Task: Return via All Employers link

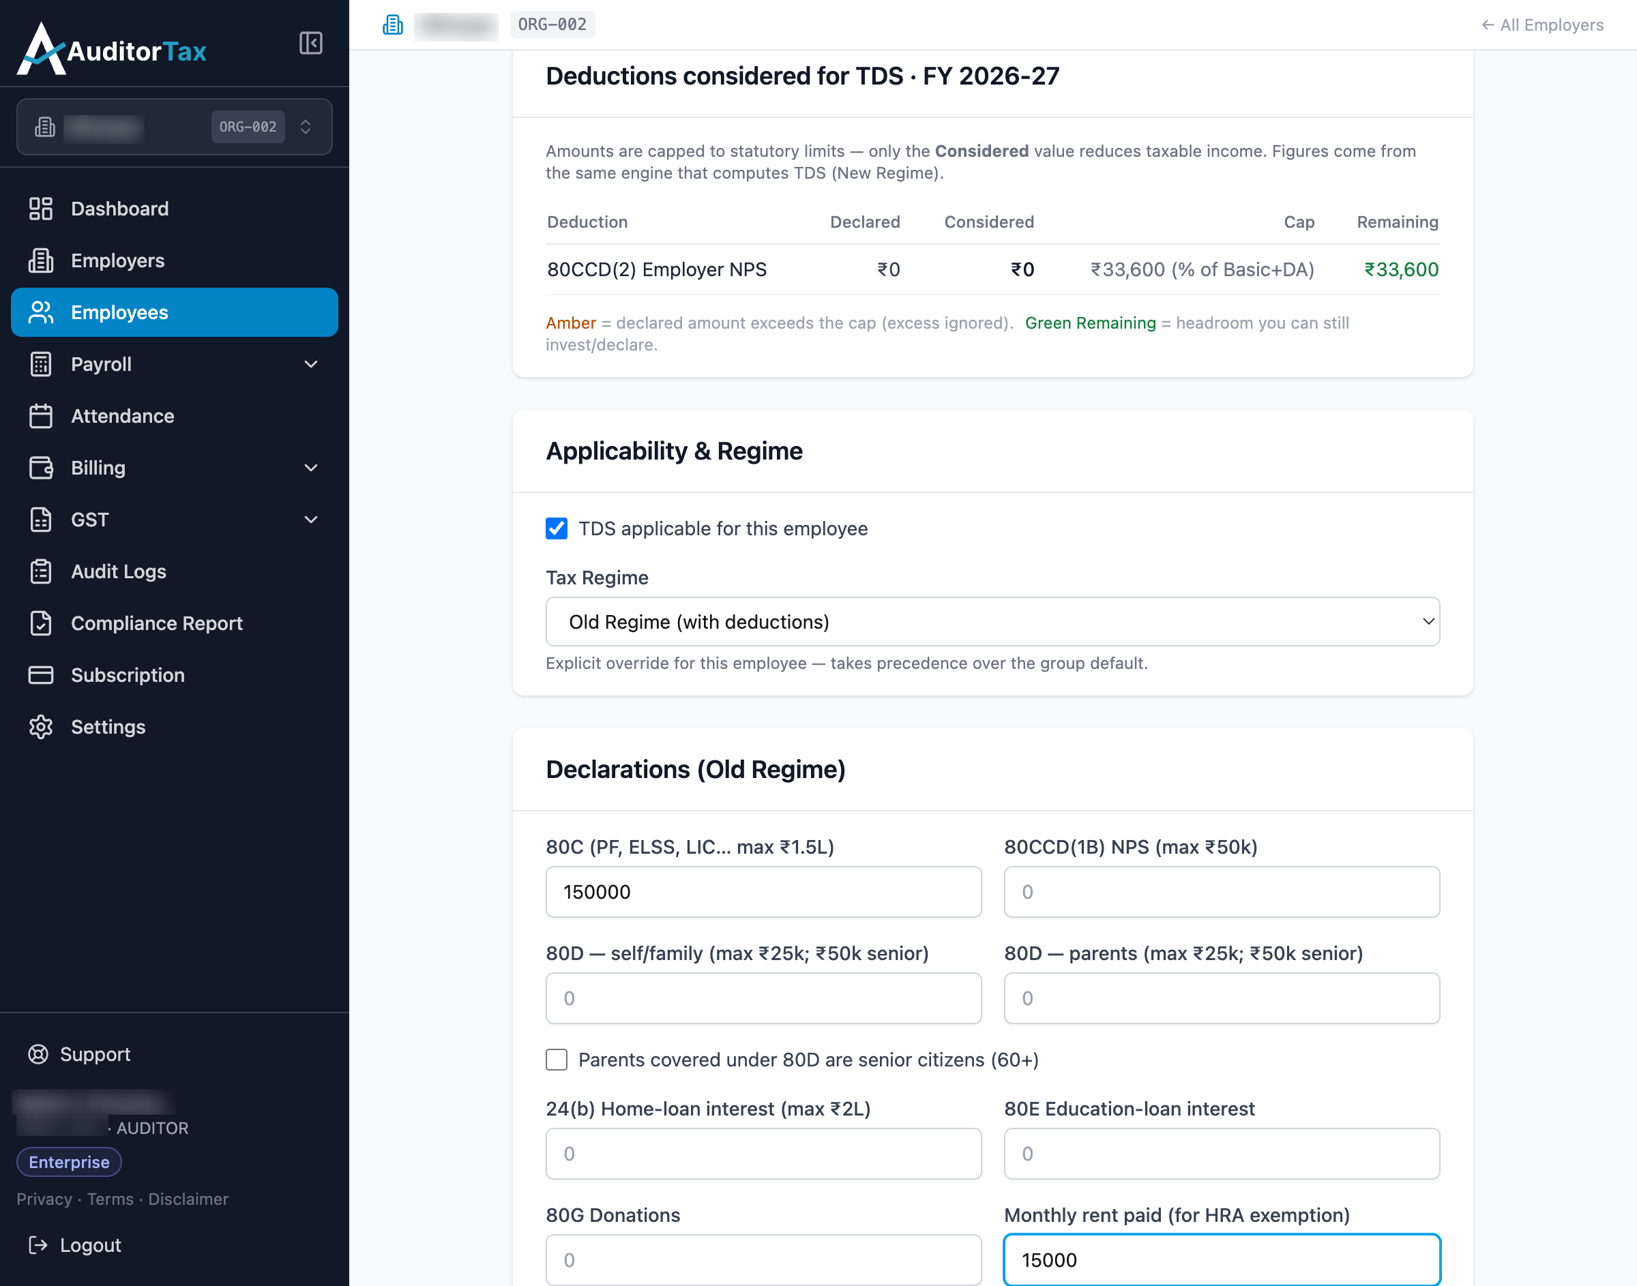Action: tap(1542, 25)
